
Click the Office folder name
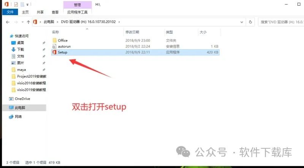click(x=63, y=40)
